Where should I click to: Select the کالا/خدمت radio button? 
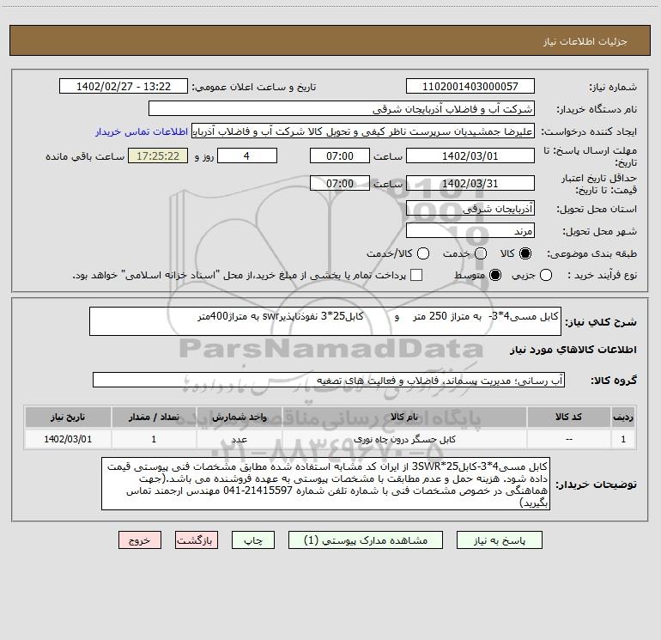click(x=423, y=253)
